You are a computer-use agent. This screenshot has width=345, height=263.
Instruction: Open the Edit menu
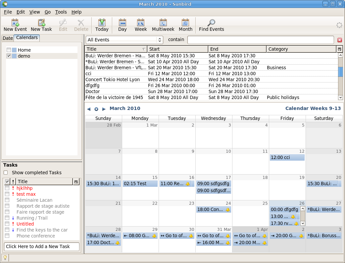click(x=21, y=12)
